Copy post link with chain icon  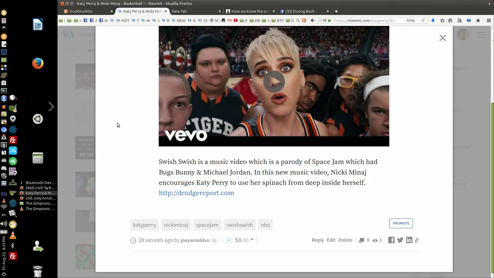(x=417, y=240)
